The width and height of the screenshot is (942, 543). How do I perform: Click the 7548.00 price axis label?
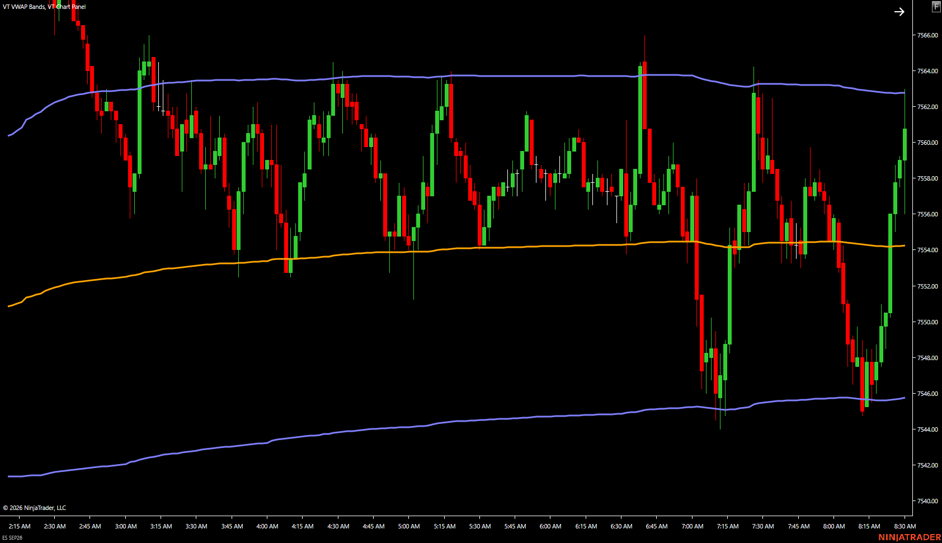927,358
